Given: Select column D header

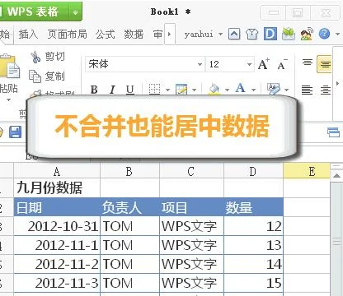Looking at the screenshot, I should pyautogui.click(x=253, y=171).
